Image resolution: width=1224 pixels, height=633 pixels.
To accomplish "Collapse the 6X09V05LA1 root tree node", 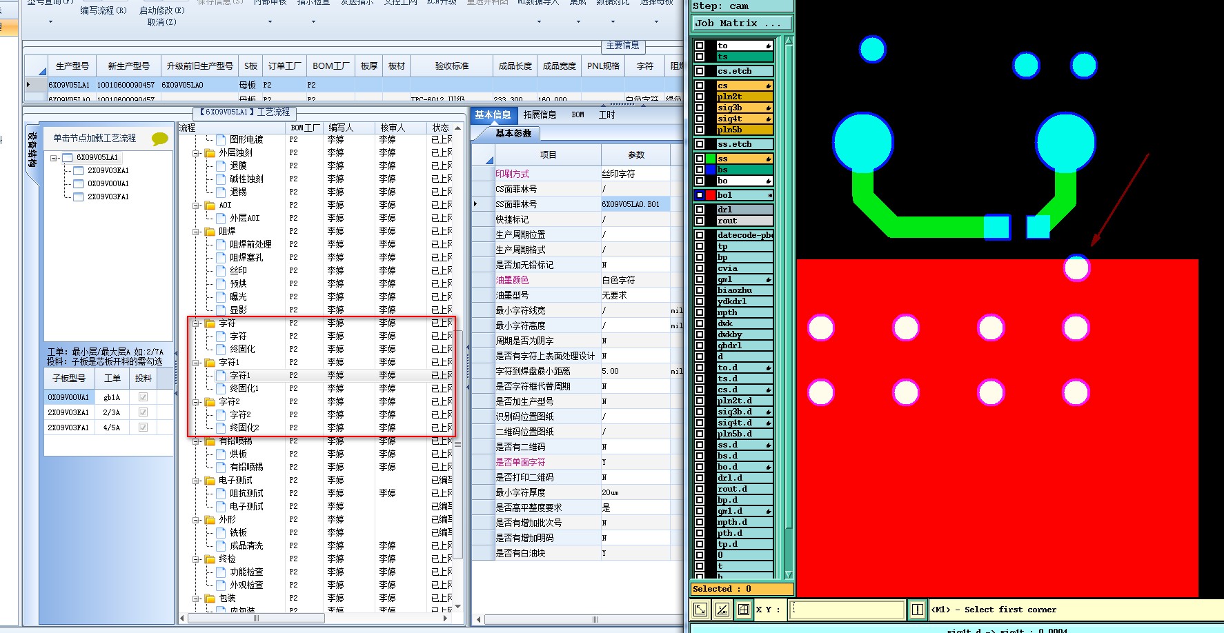I will [54, 158].
